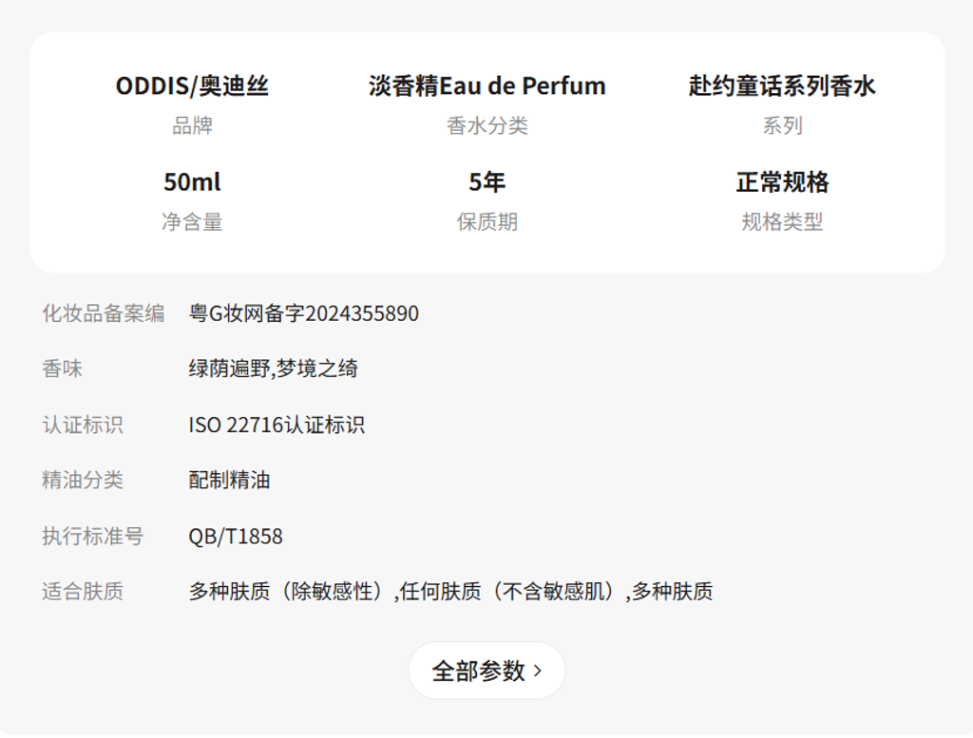The width and height of the screenshot is (973, 738).
Task: Click the 适合肤质 parameter label
Action: click(x=83, y=592)
